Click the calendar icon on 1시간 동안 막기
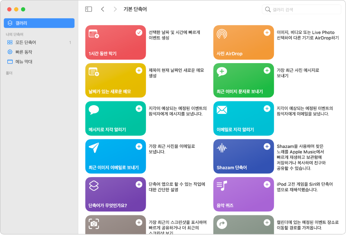This screenshot has width=346, height=235. tap(93, 33)
